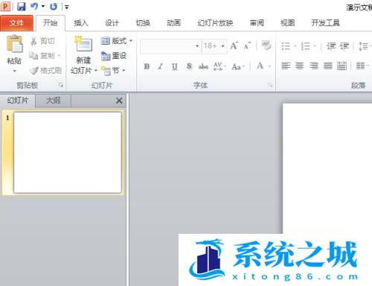Click the Save icon in quick access toolbar
Screen dimensions: 372x286
(22, 7)
